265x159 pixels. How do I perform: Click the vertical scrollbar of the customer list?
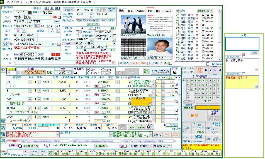click(x=220, y=35)
